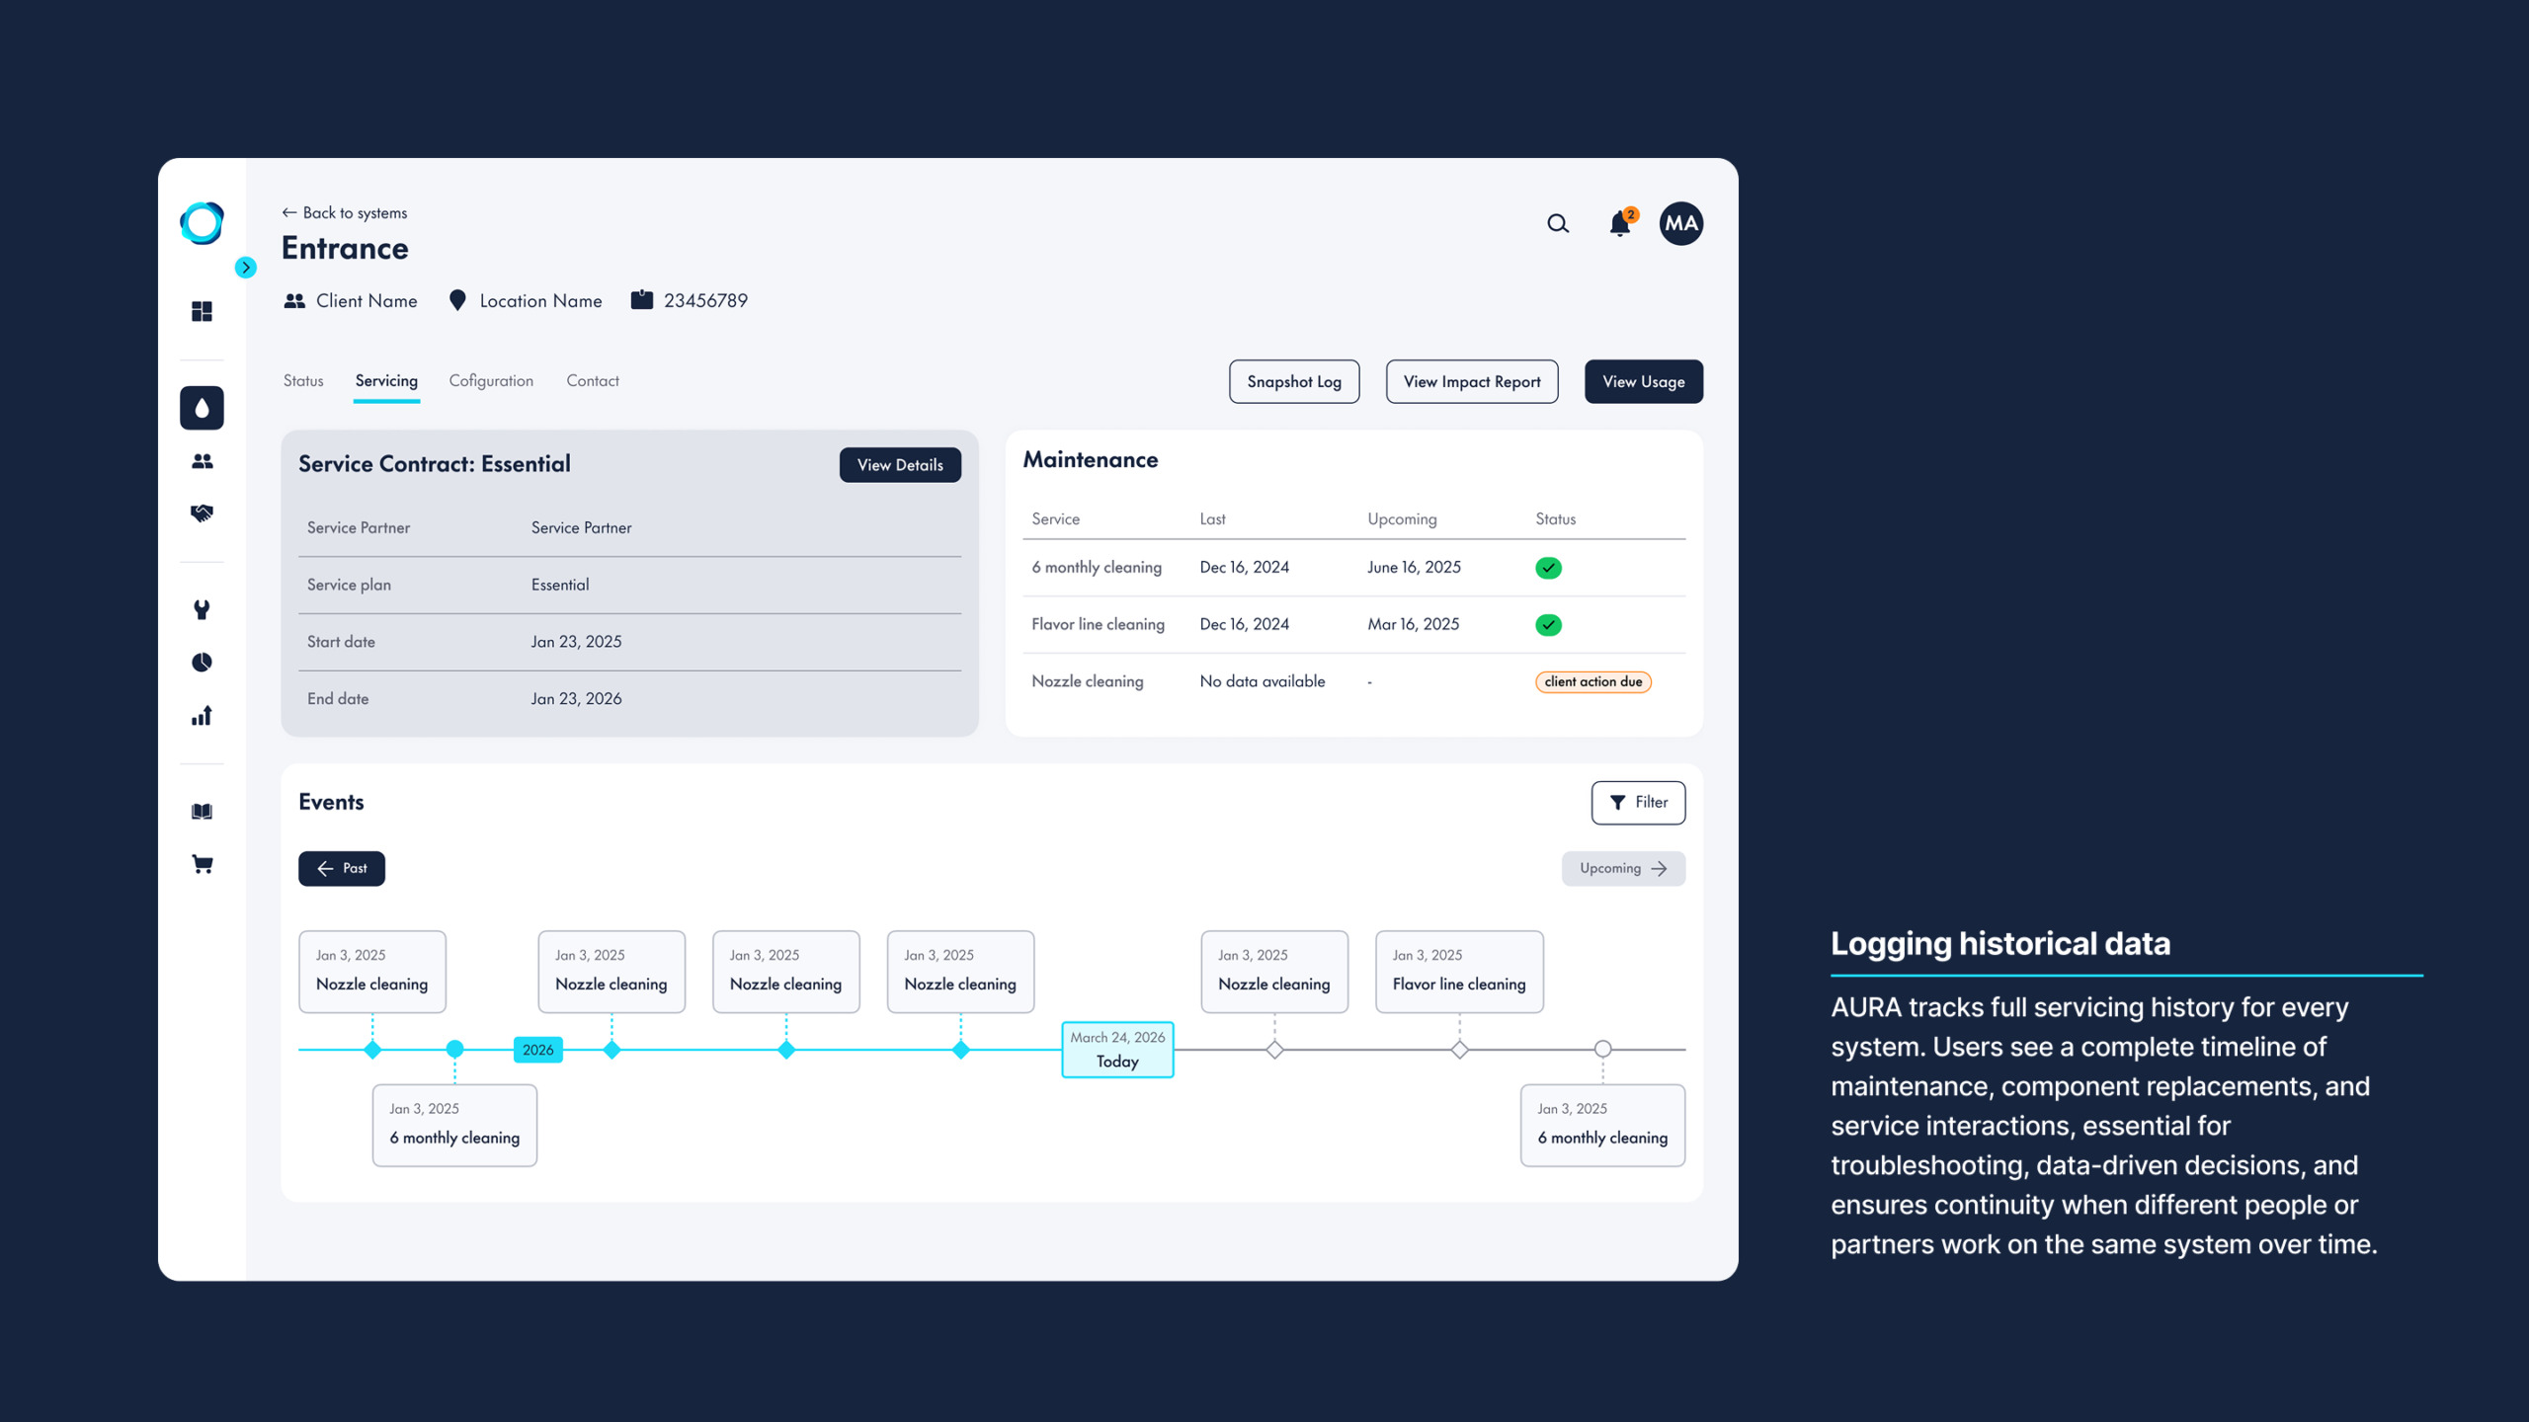Switch to the Servicing tab

[x=385, y=381]
